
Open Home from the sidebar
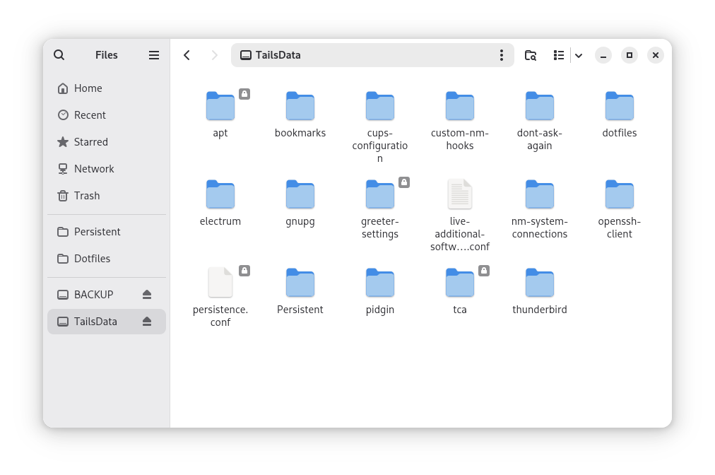tap(88, 88)
